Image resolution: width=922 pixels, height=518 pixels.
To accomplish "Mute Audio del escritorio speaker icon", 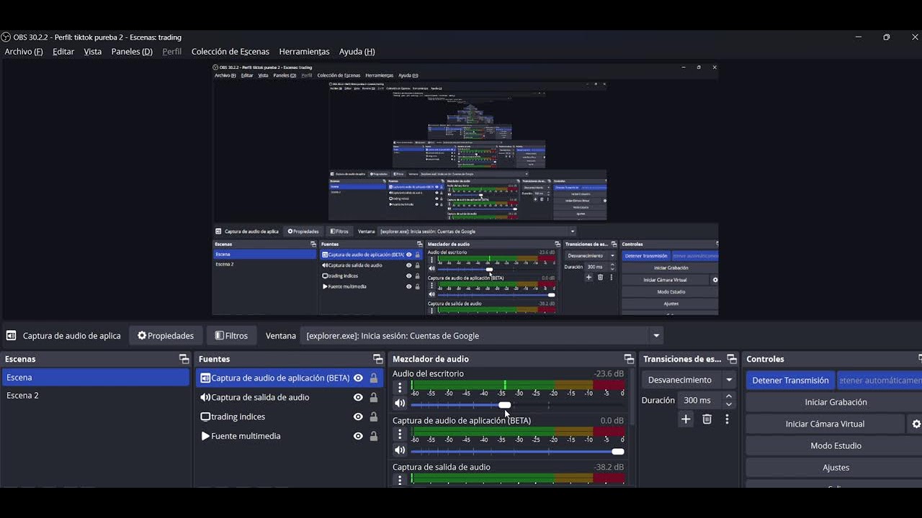I will point(400,404).
